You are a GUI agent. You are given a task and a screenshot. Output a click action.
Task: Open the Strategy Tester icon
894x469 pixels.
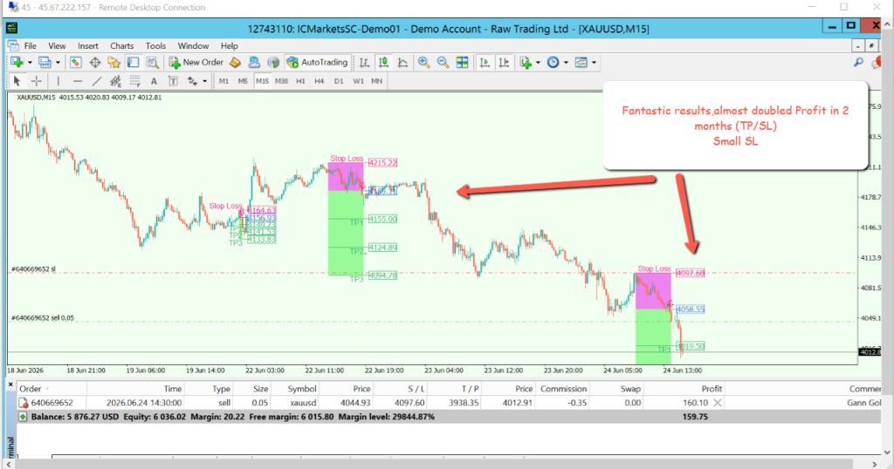(x=152, y=63)
